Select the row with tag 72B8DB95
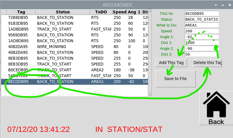 [75, 17]
